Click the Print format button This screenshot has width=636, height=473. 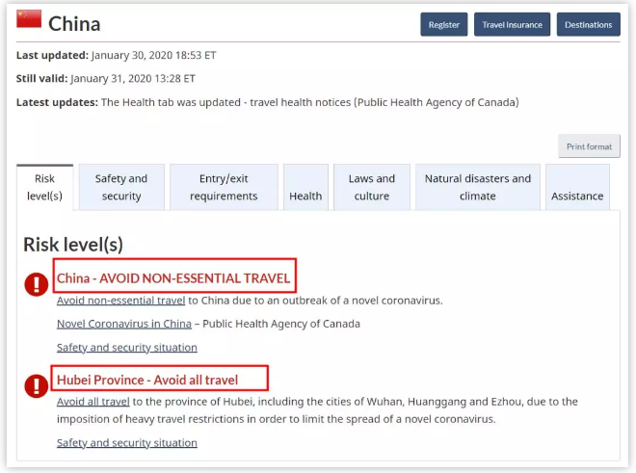pyautogui.click(x=589, y=146)
